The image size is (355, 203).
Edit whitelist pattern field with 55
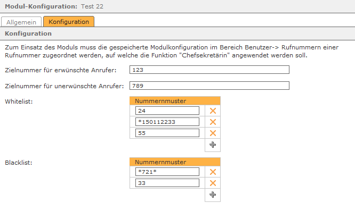[x=167, y=133]
